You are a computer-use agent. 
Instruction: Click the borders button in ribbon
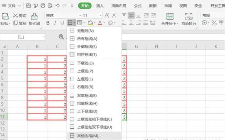(x=70, y=23)
